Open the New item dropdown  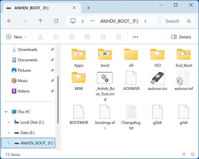(16, 37)
